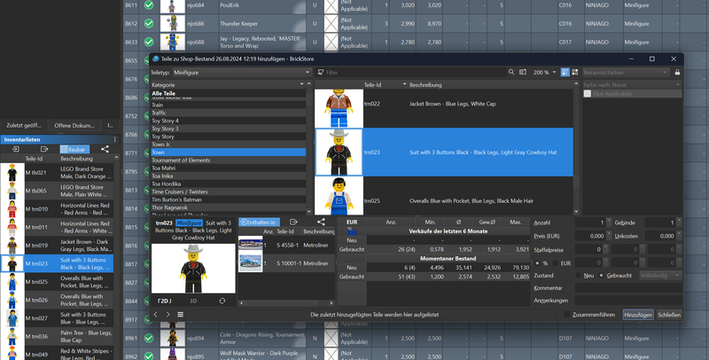Click the share icon in Inventarlisten panel
The width and height of the screenshot is (709, 360).
coord(105,149)
